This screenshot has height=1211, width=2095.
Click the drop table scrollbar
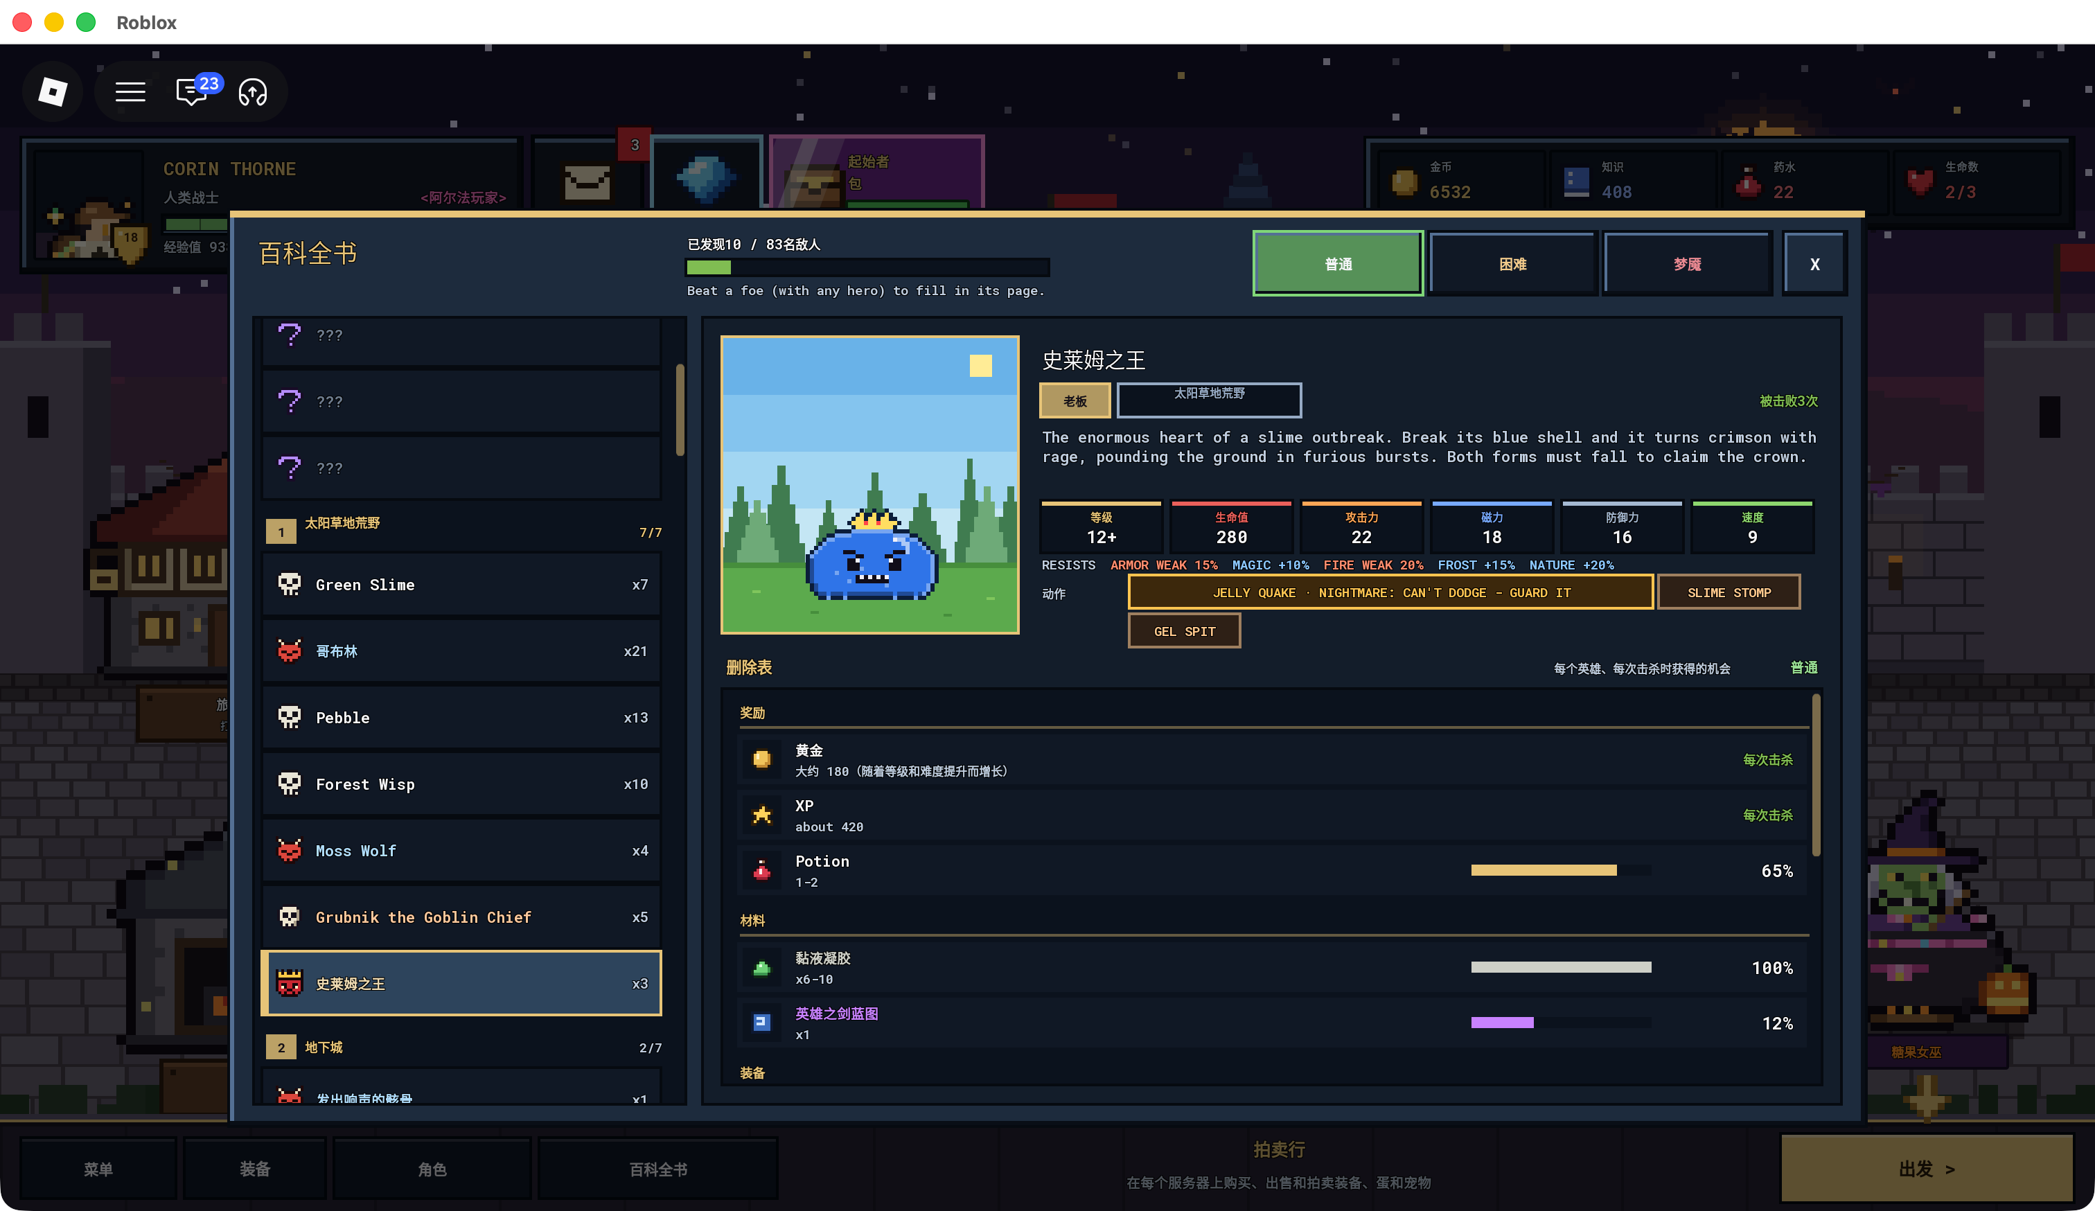tap(1815, 775)
